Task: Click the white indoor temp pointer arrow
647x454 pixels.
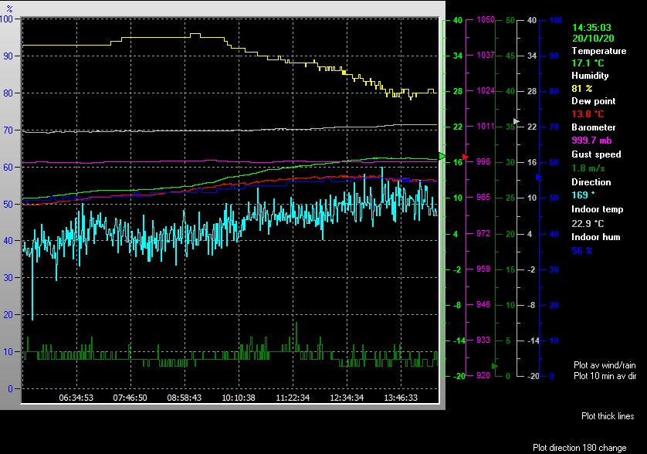Action: (x=517, y=121)
